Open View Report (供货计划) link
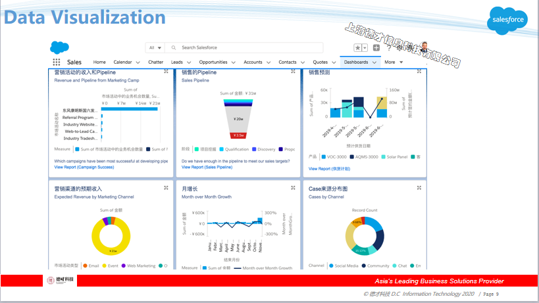 pyautogui.click(x=329, y=169)
